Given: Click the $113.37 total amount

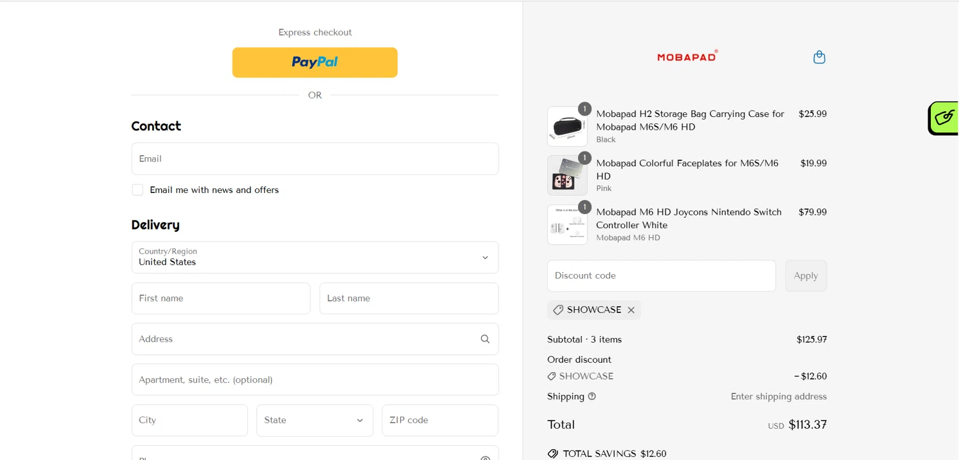Looking at the screenshot, I should pyautogui.click(x=807, y=425).
